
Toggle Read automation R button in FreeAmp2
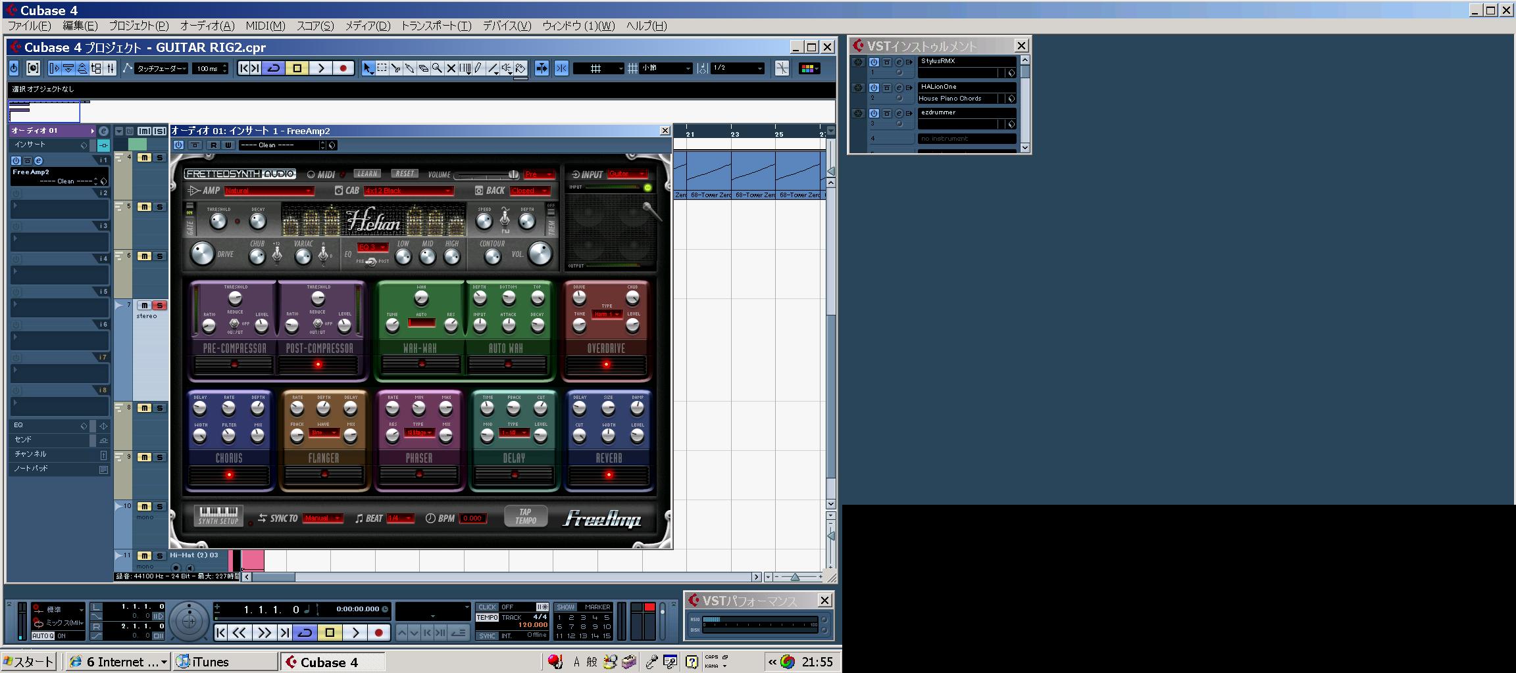point(213,145)
